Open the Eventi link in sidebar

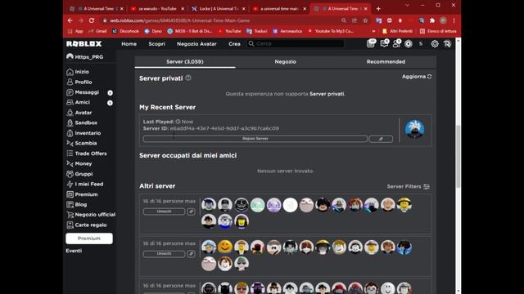[74, 251]
